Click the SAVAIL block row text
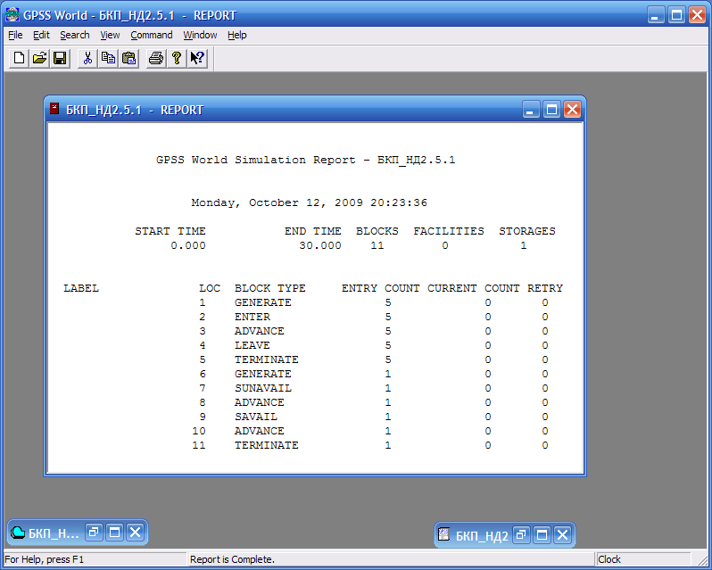712x570 pixels. coord(256,417)
